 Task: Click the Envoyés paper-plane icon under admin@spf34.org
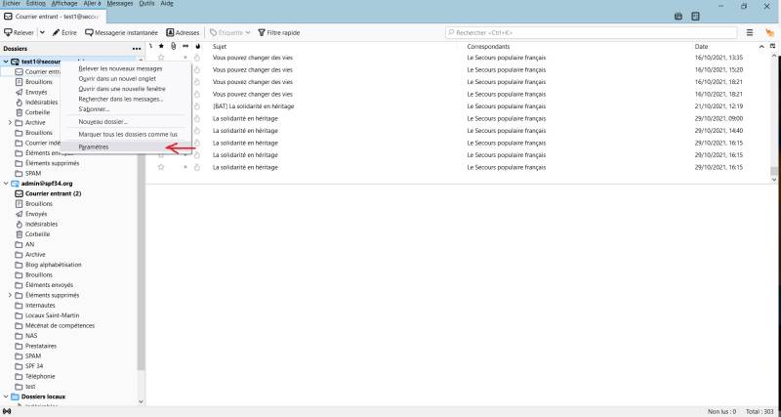(19, 214)
